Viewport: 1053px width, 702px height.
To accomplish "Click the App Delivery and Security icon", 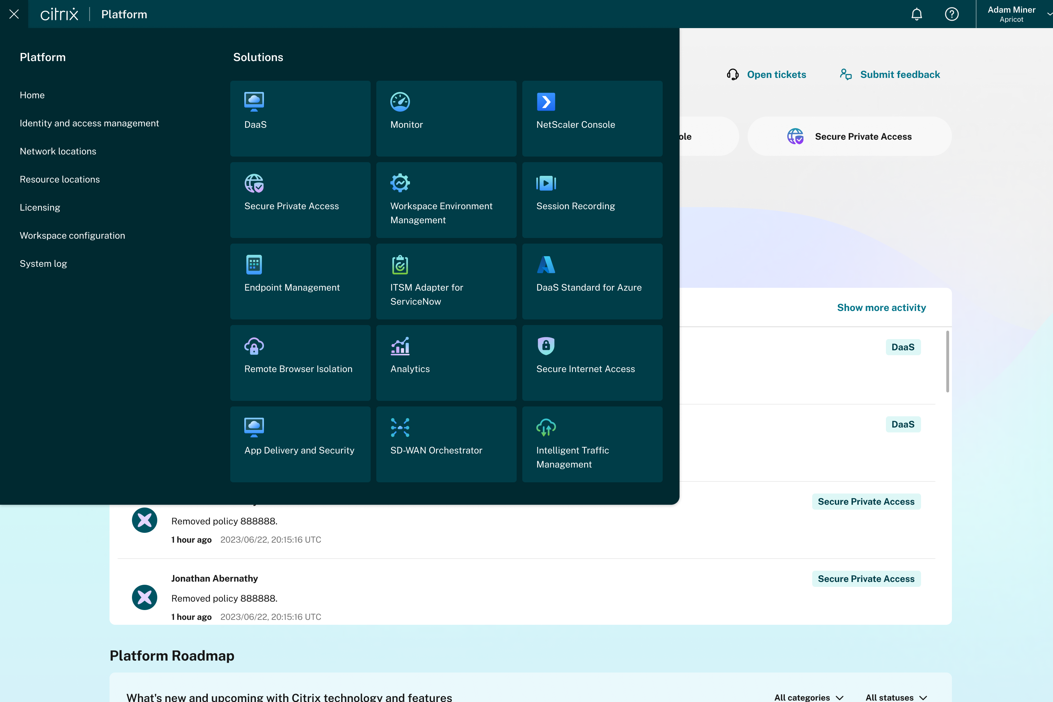I will 254,428.
